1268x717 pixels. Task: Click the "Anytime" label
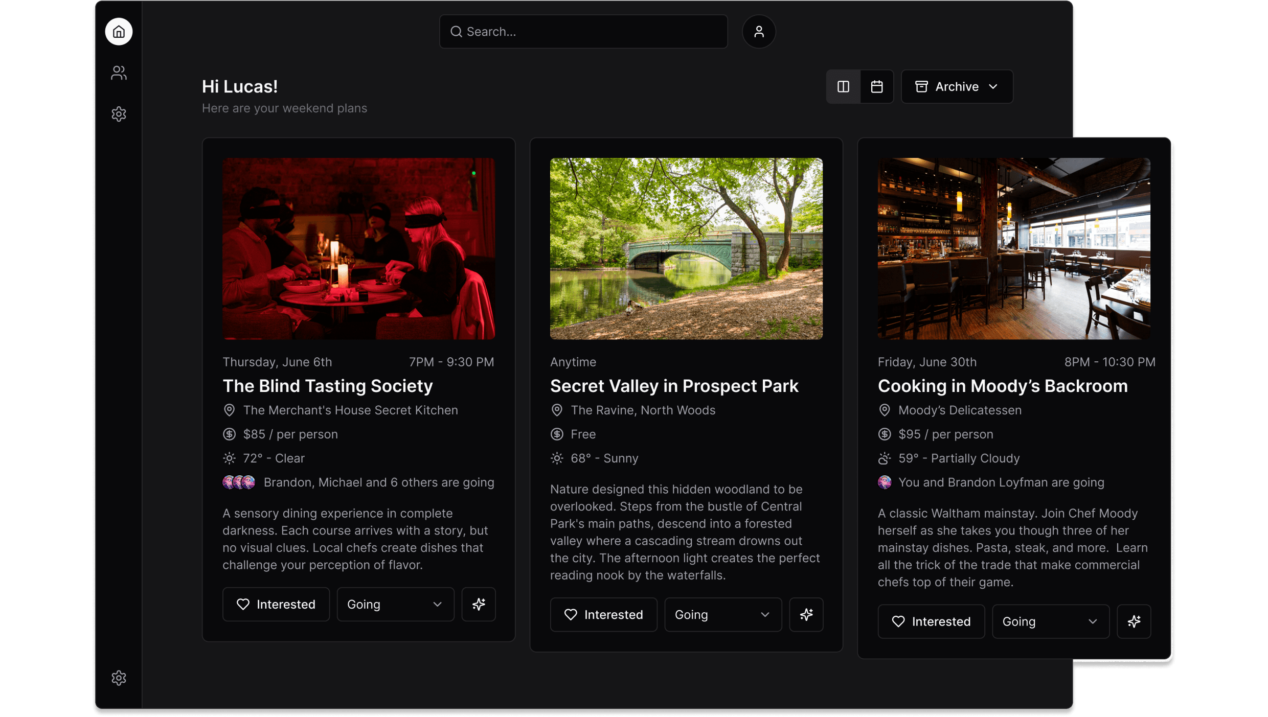(x=573, y=362)
